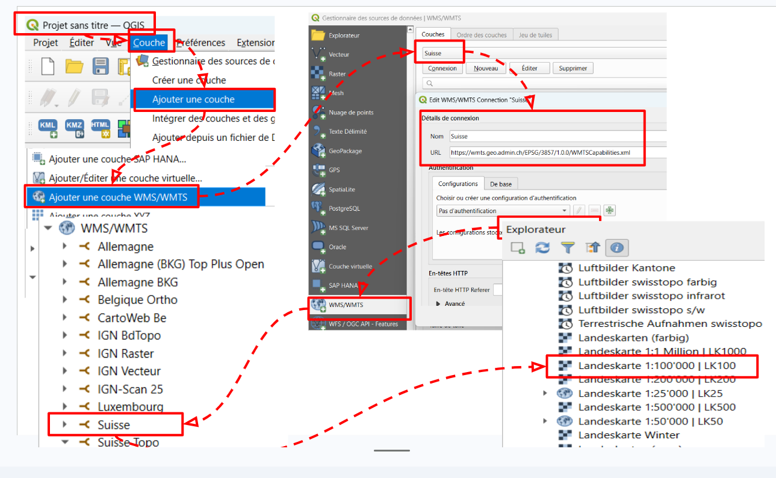Refresh the Explorateur panel
Image resolution: width=776 pixels, height=478 pixels.
[543, 247]
